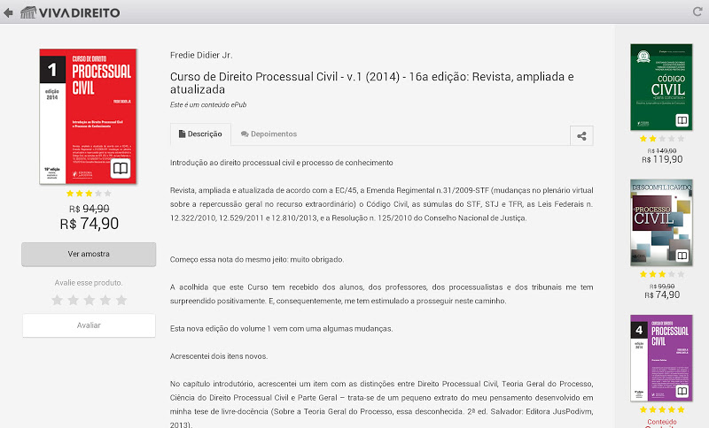
Task: Select the discounted price R$ 74,90 under red cover
Action: pos(90,224)
